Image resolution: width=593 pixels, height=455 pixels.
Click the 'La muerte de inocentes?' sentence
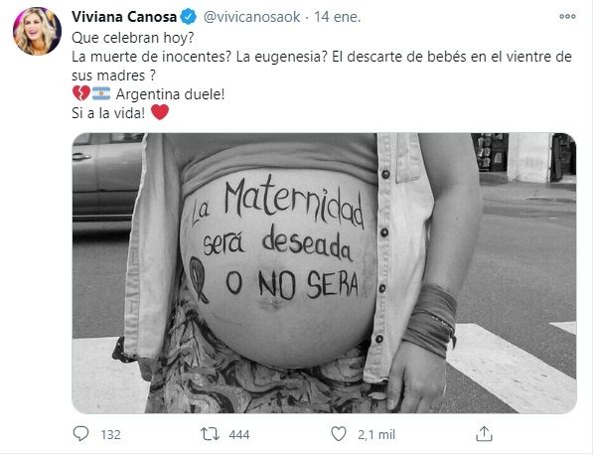(151, 57)
